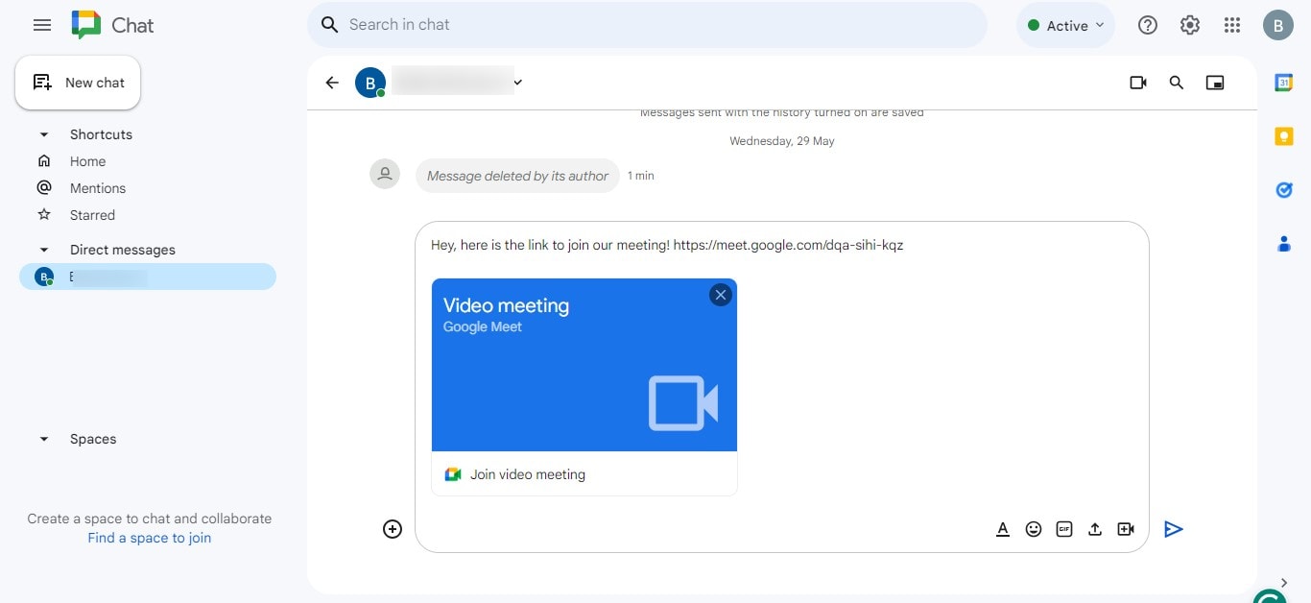Image resolution: width=1311 pixels, height=603 pixels.
Task: Click the blue Video meeting card
Action: tap(584, 365)
